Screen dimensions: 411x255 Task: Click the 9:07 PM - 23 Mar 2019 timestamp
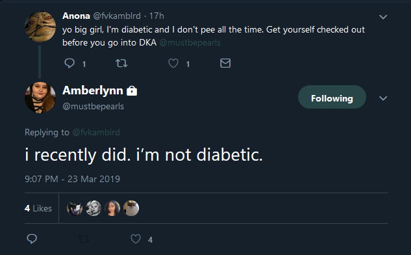(72, 179)
